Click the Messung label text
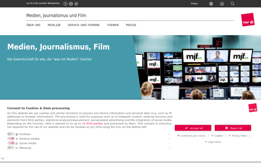Viewport: 261px width, 163px height. pyautogui.click(x=25, y=148)
